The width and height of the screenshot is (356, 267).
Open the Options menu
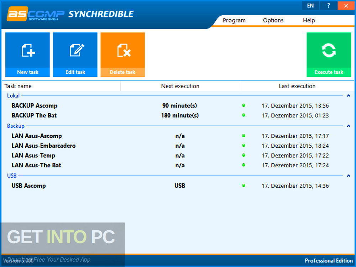(x=273, y=20)
